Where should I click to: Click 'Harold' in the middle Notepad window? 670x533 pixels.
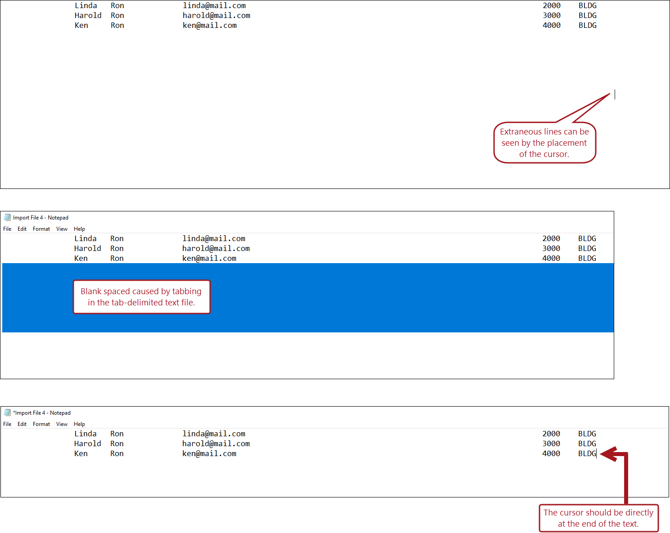(88, 248)
